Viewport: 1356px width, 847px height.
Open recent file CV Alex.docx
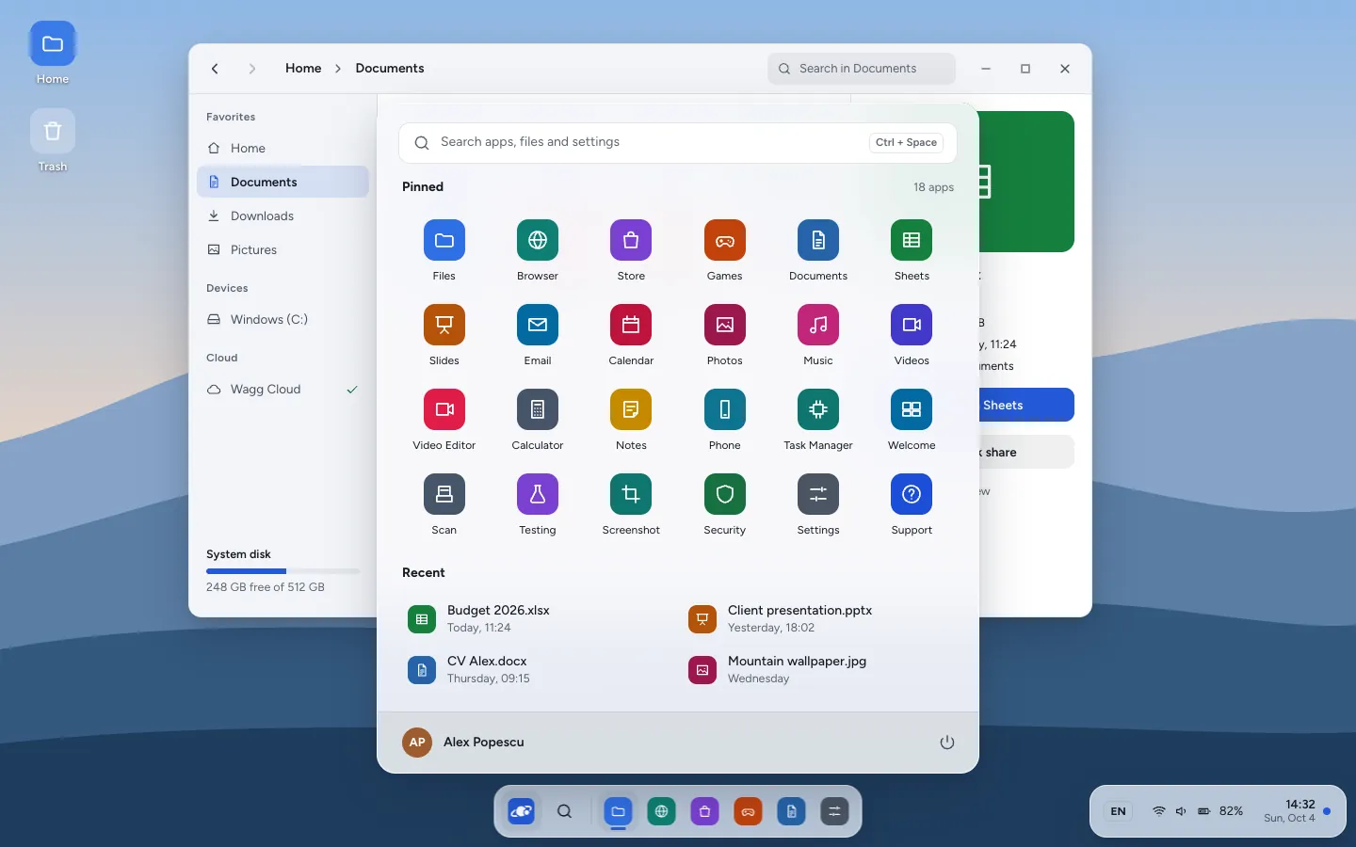point(538,670)
